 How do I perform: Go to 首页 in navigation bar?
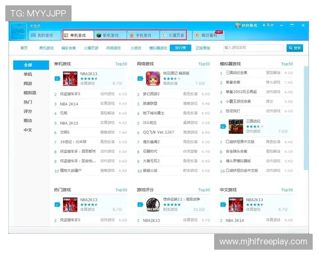tap(24, 48)
